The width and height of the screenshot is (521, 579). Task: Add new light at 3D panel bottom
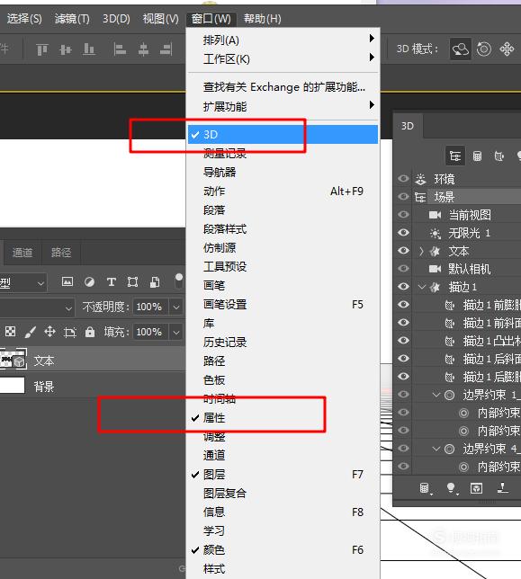tap(451, 488)
